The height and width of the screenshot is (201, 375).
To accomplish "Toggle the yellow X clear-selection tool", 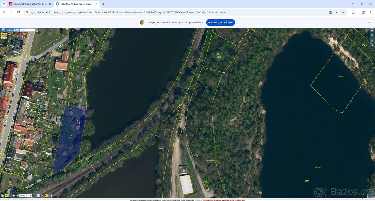I will point(6,196).
